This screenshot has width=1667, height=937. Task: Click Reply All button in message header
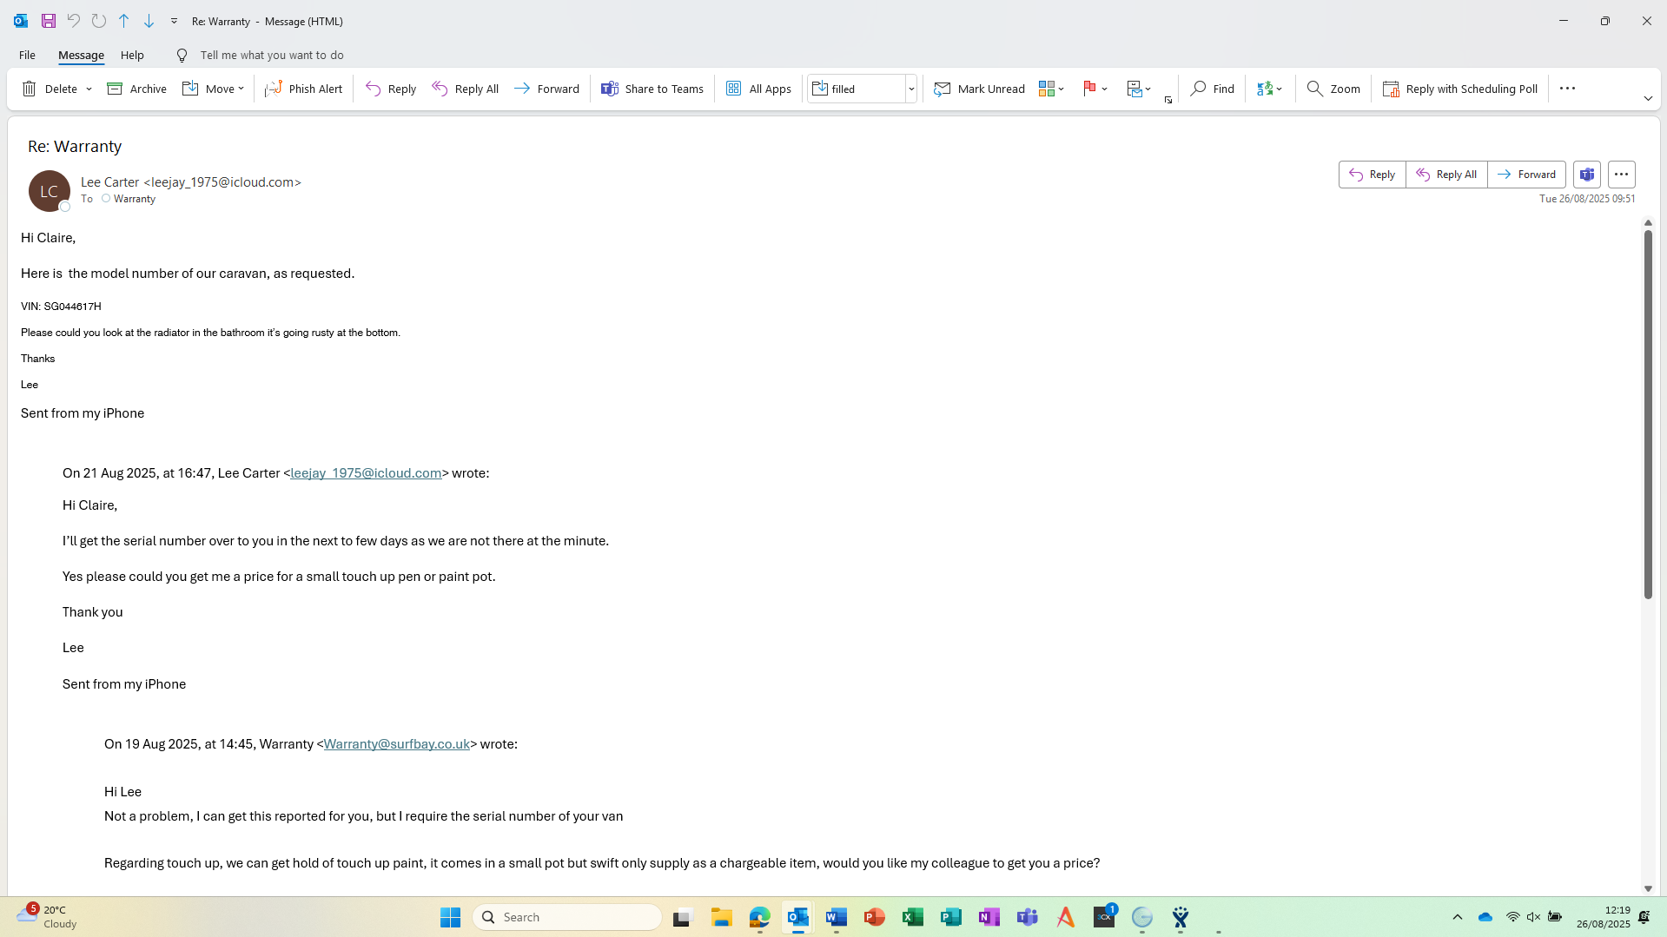1446,175
